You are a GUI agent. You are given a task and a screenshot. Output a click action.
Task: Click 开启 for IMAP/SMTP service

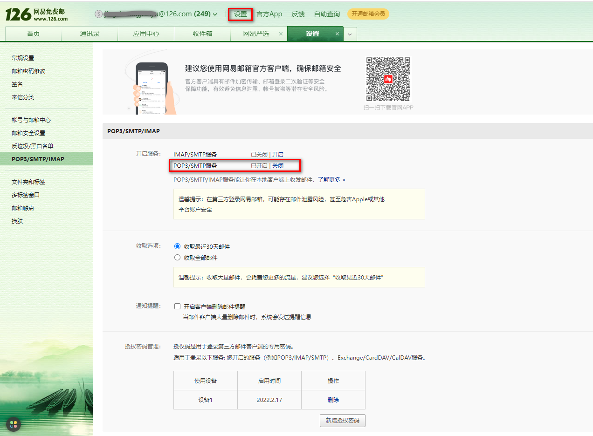(278, 154)
